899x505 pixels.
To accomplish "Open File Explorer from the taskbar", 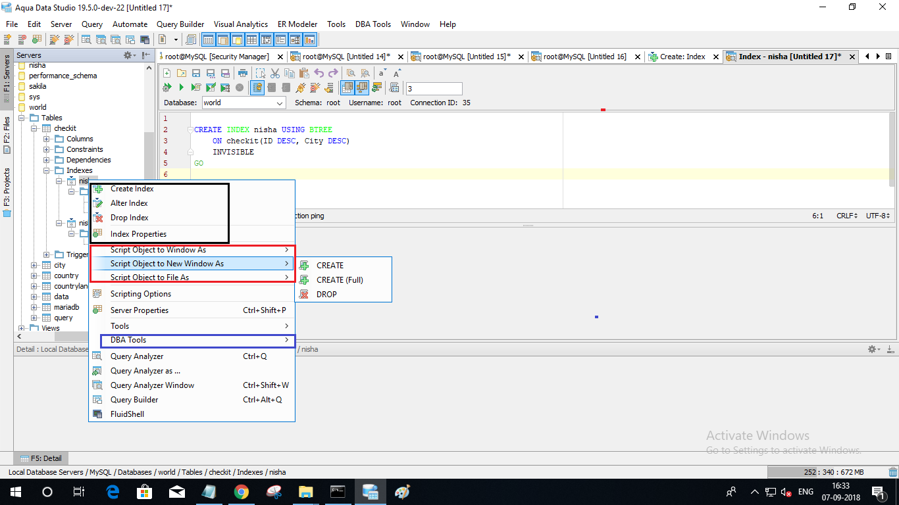I will pyautogui.click(x=305, y=492).
